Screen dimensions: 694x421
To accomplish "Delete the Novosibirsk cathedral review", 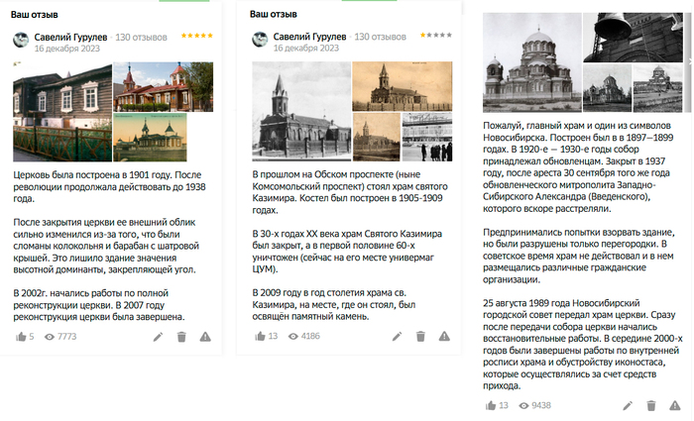I will pos(651,405).
